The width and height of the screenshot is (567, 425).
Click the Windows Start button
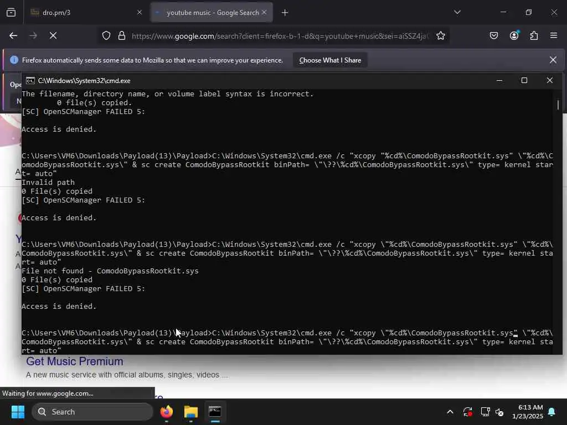(x=18, y=412)
